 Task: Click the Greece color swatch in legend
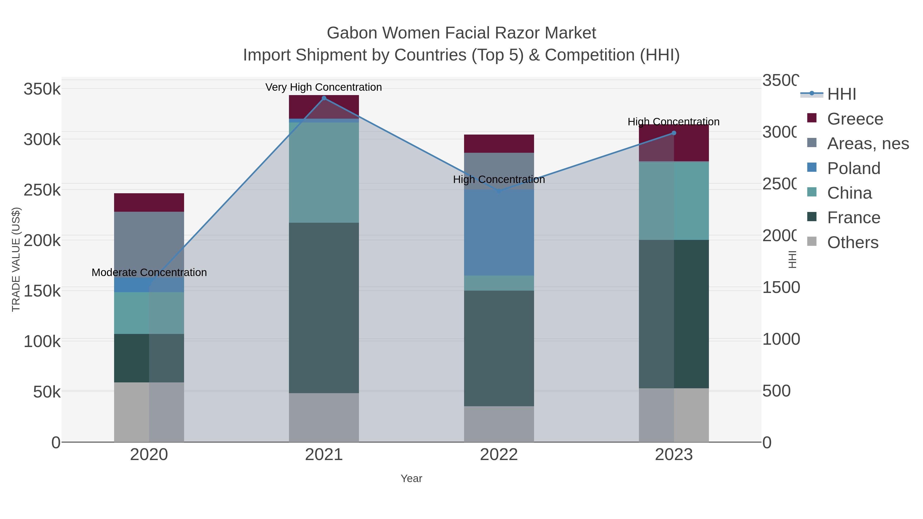[812, 118]
